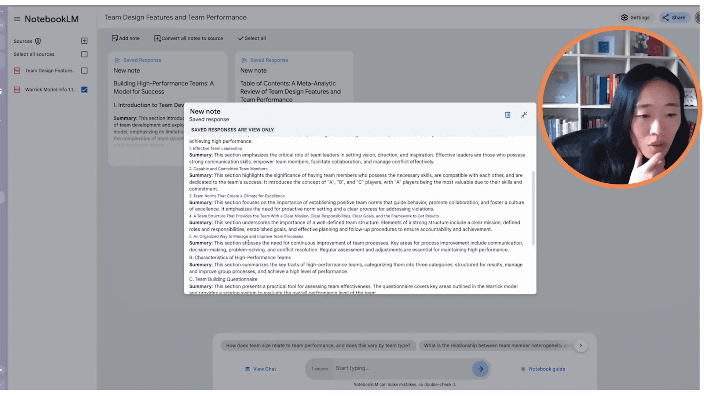
Task: Click the Settings gear icon
Action: coord(624,18)
